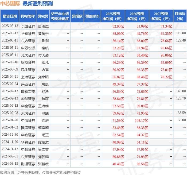The height and width of the screenshot is (175, 187).
Task: Click institution 上海证券
Action: click(28, 77)
